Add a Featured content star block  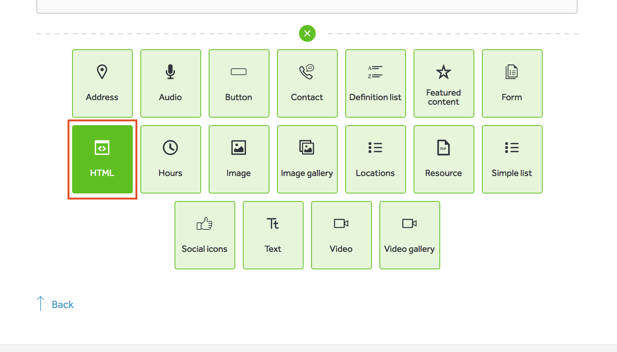pyautogui.click(x=444, y=83)
